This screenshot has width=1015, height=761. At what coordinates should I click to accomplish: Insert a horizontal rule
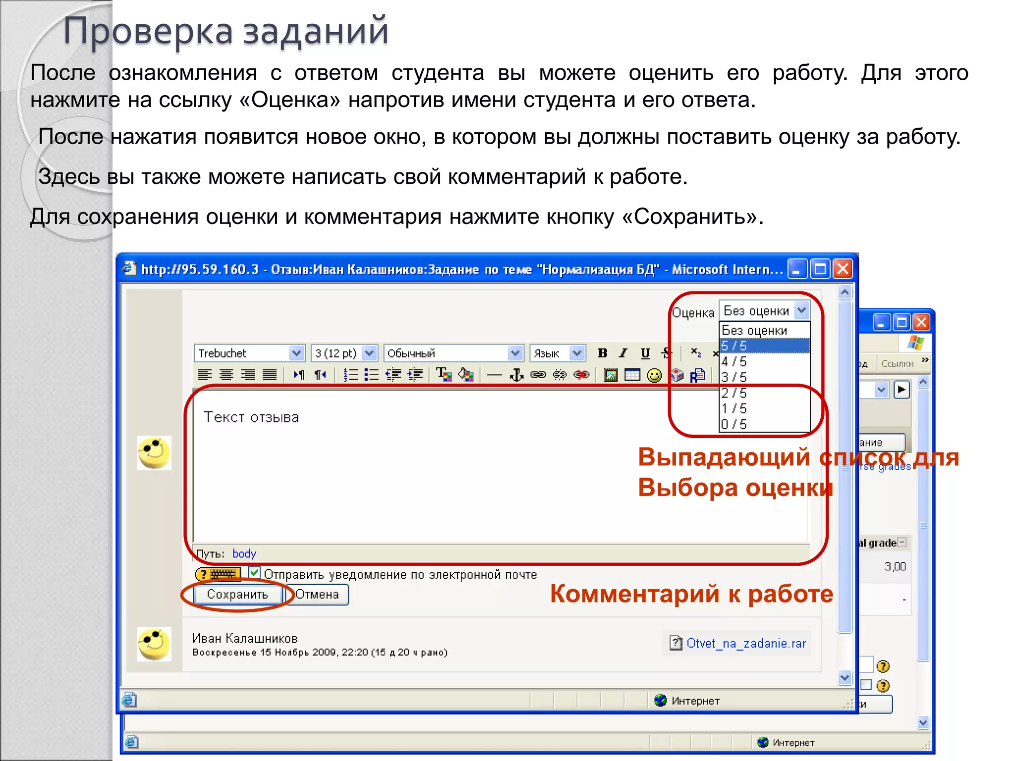[494, 376]
